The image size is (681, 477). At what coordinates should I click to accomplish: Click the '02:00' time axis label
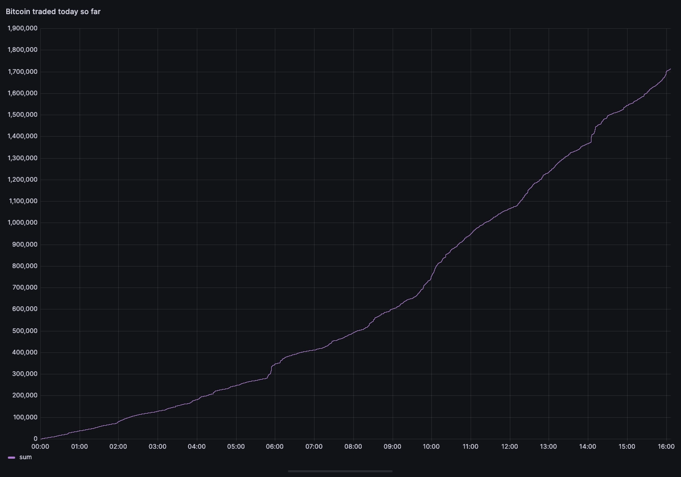[118, 447]
